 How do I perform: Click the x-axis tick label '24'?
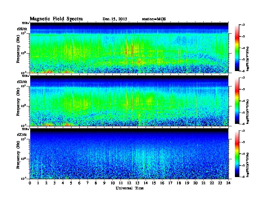[x=228, y=183]
